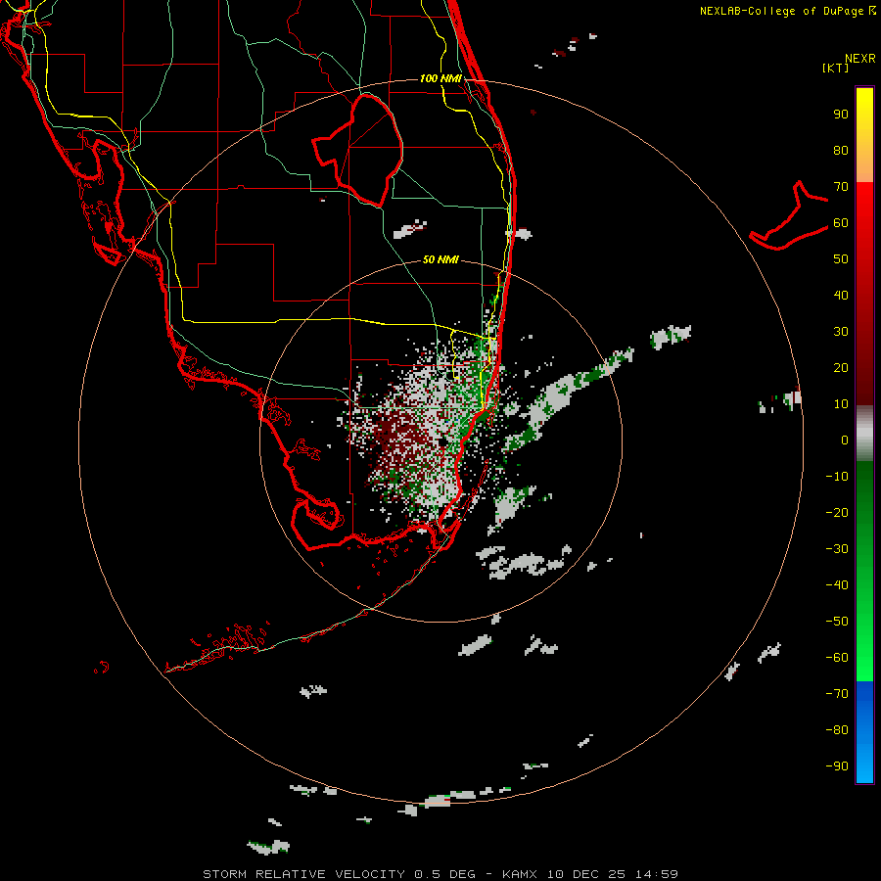The image size is (881, 881).
Task: Click the "14:59" time in caption
Action: click(657, 874)
